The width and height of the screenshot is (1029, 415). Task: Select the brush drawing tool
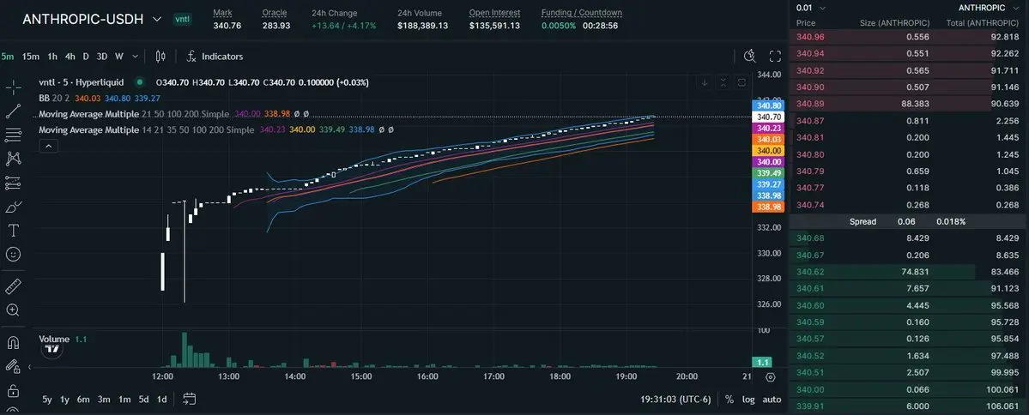coord(13,207)
